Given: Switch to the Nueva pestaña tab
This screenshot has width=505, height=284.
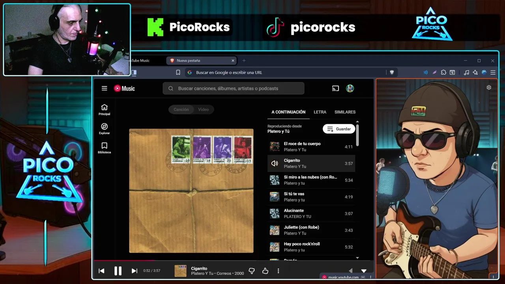Looking at the screenshot, I should point(202,61).
